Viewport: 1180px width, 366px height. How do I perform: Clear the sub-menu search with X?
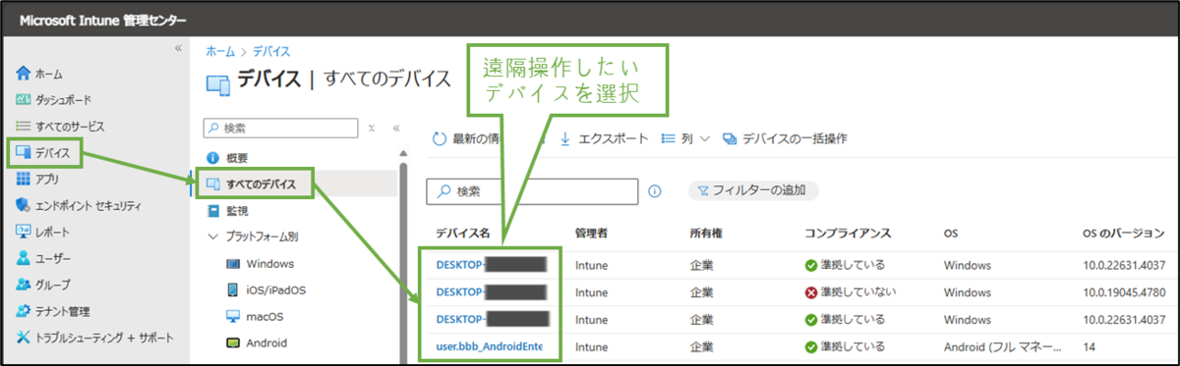coord(372,128)
